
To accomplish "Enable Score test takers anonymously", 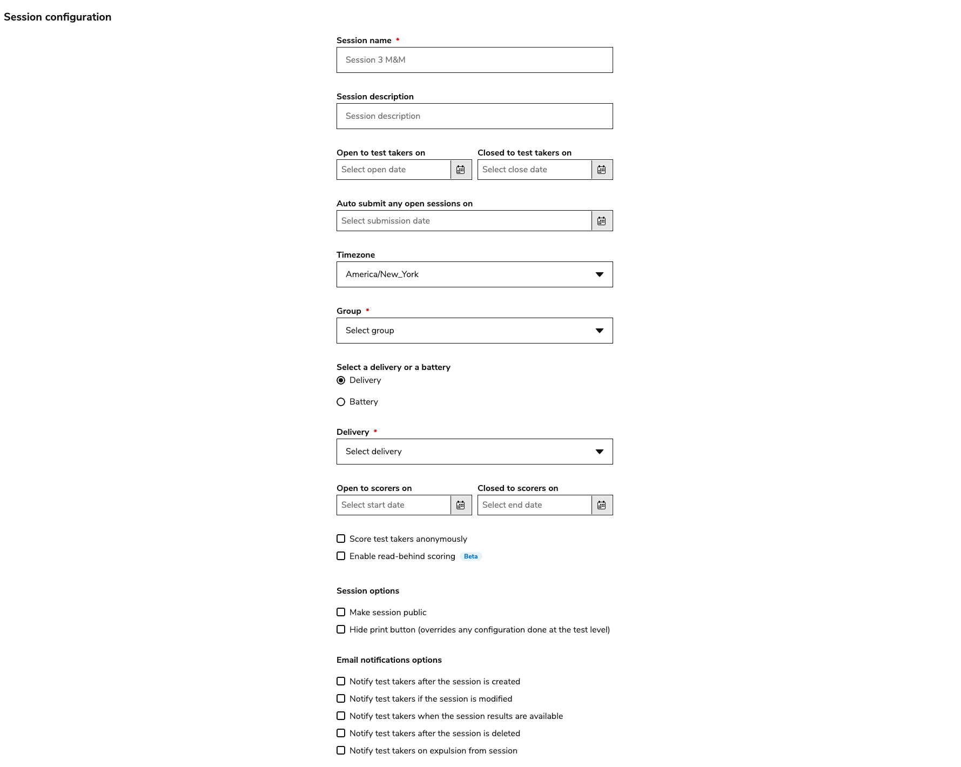I will [x=341, y=539].
